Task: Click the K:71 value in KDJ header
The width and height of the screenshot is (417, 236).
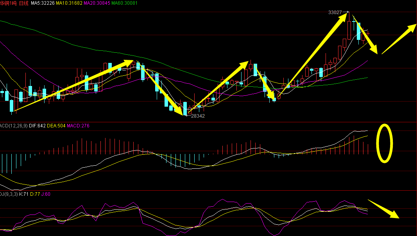Action: pyautogui.click(x=23, y=194)
